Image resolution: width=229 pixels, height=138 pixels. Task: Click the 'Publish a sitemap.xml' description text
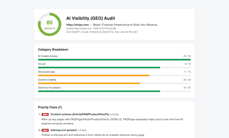point(93,135)
